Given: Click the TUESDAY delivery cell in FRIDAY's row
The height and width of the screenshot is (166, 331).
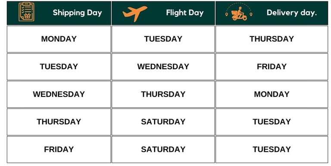Looking at the screenshot, I should pyautogui.click(x=272, y=149).
